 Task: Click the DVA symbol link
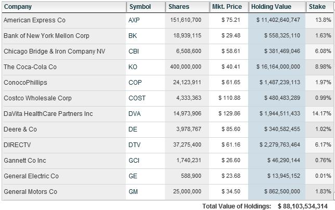click(x=134, y=114)
